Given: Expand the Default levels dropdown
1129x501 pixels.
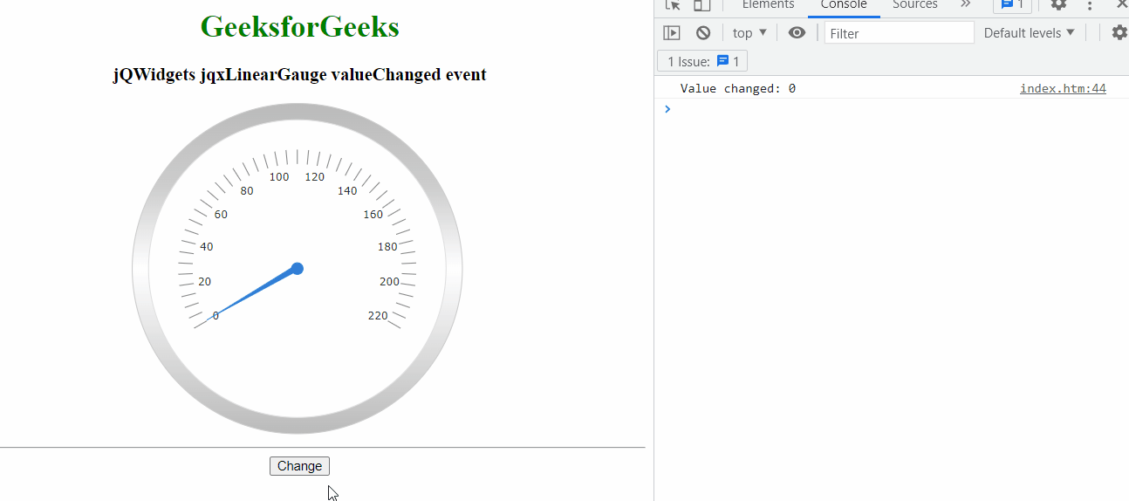Looking at the screenshot, I should click(x=1030, y=33).
